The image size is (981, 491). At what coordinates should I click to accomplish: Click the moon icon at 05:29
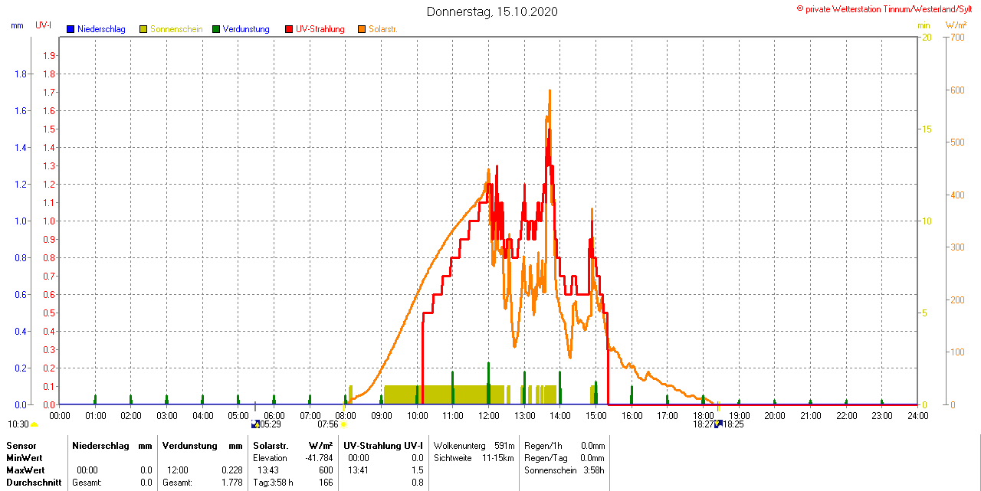point(255,424)
